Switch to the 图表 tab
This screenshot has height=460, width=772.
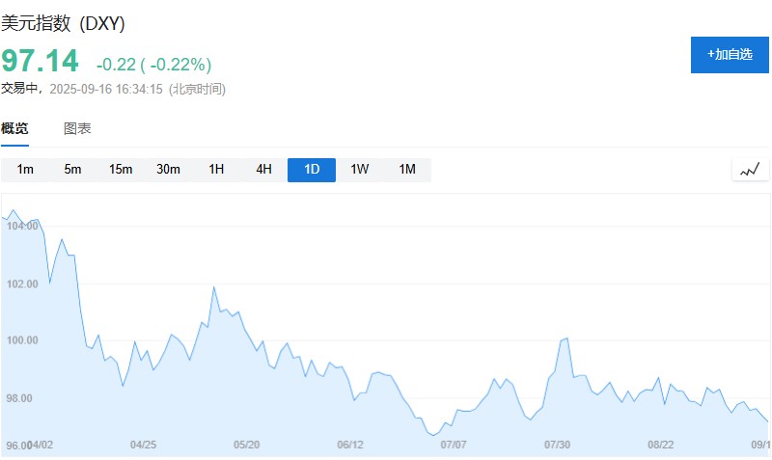[x=77, y=129]
